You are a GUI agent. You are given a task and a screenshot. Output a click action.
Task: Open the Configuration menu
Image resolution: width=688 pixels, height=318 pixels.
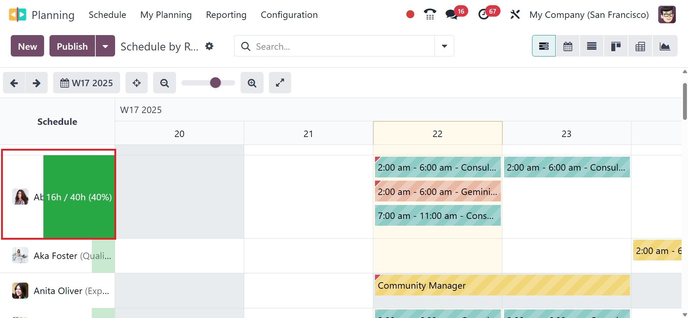[x=289, y=15]
